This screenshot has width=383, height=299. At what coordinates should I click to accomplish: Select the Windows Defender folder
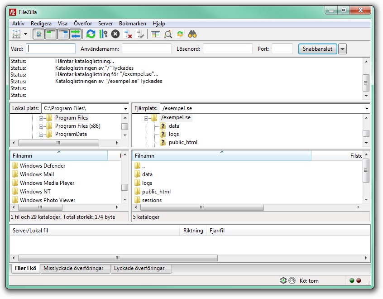(x=43, y=166)
